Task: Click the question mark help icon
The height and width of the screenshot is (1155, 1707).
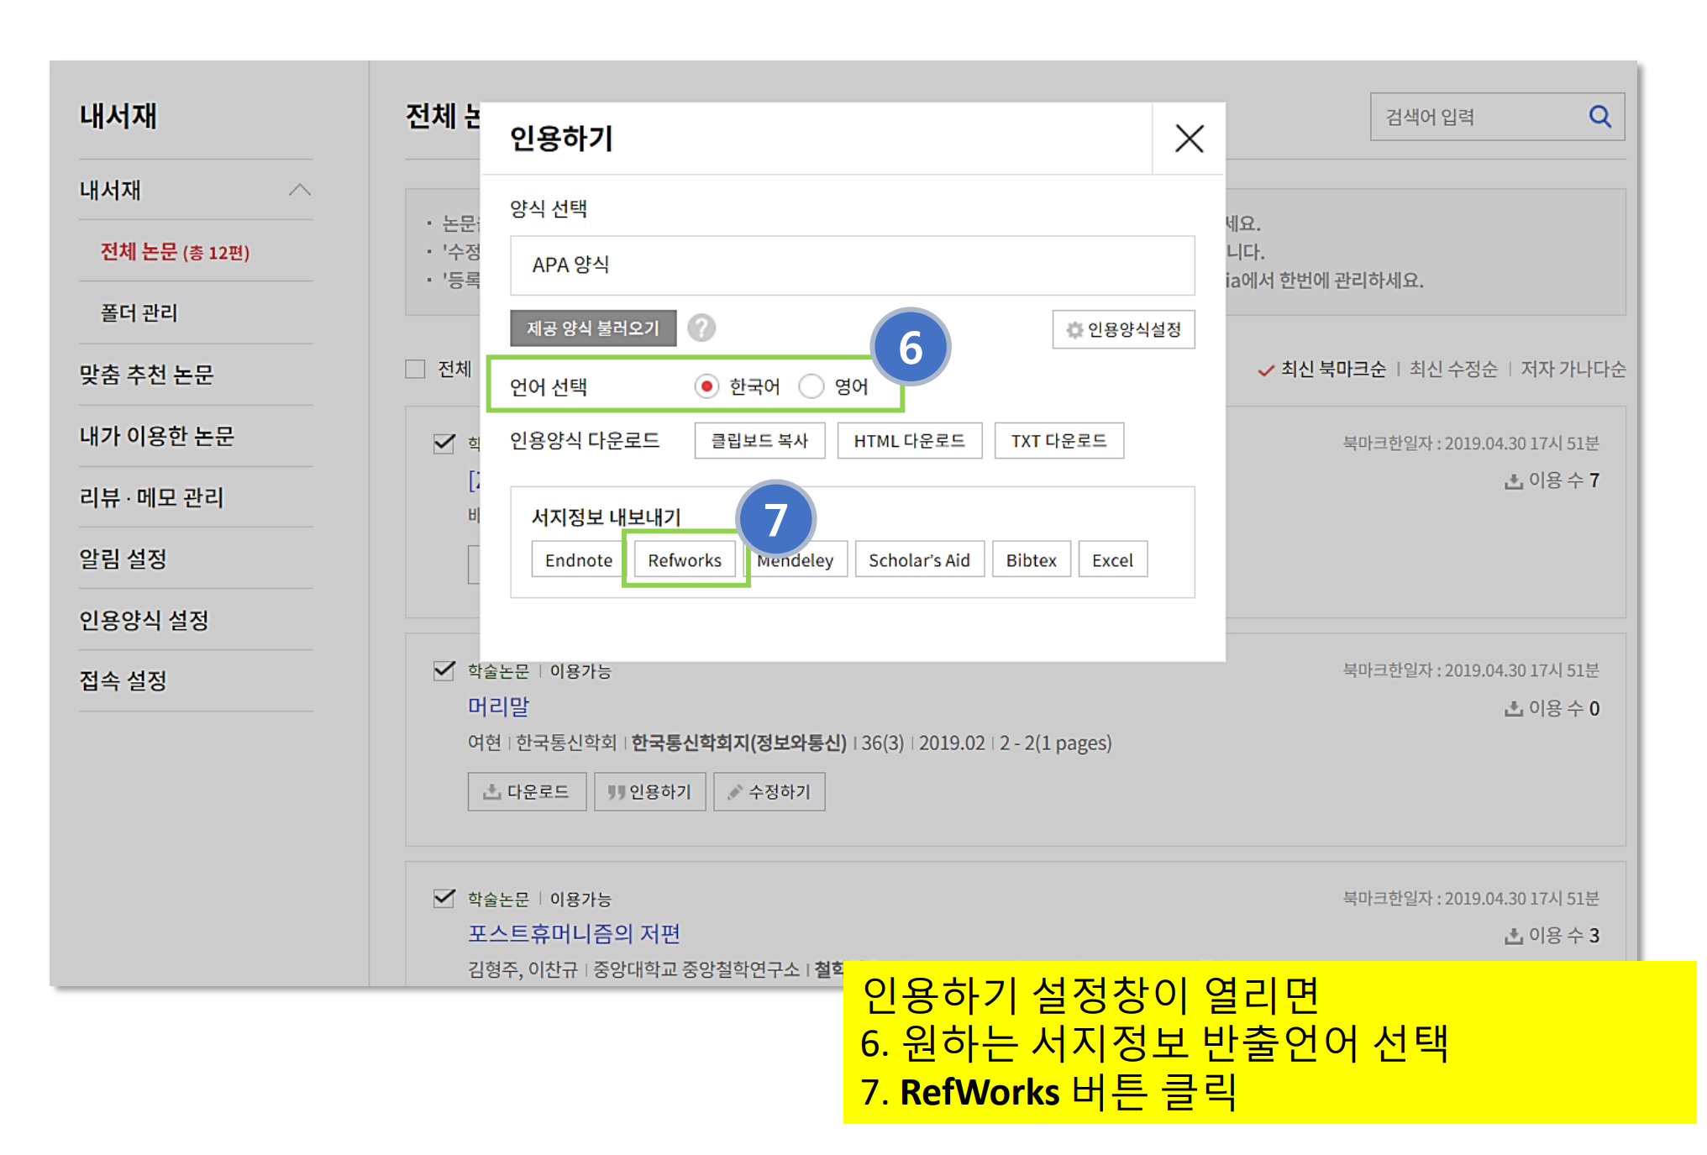Action: 701,328
